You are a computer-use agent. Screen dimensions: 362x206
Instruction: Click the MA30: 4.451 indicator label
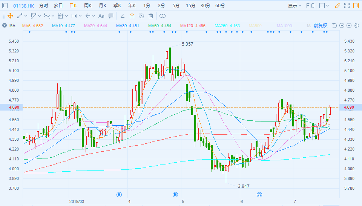127,26
